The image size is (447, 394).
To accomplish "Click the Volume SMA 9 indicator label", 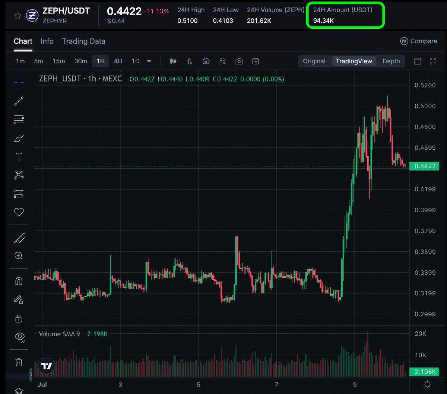I will point(59,334).
